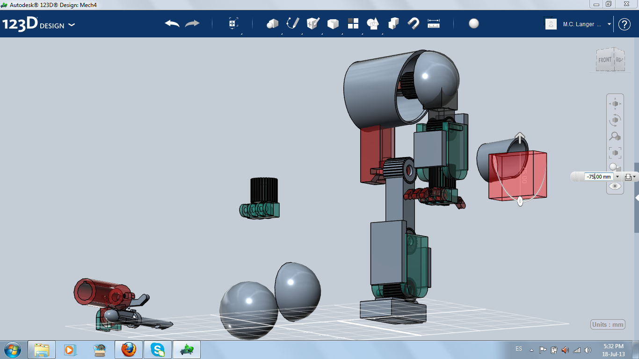Open the Transform tool
Viewport: 639px width, 359px height.
click(233, 23)
